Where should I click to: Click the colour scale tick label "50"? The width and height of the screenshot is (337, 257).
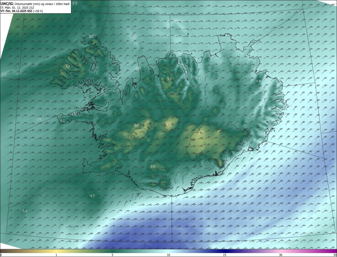pyautogui.click(x=335, y=255)
